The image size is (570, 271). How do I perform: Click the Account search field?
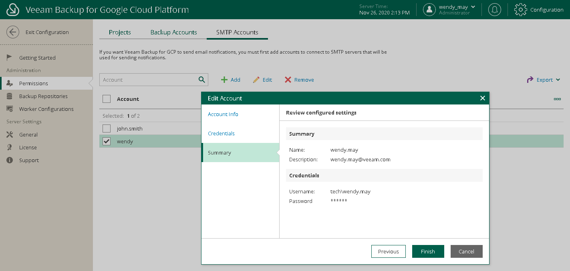pos(148,80)
